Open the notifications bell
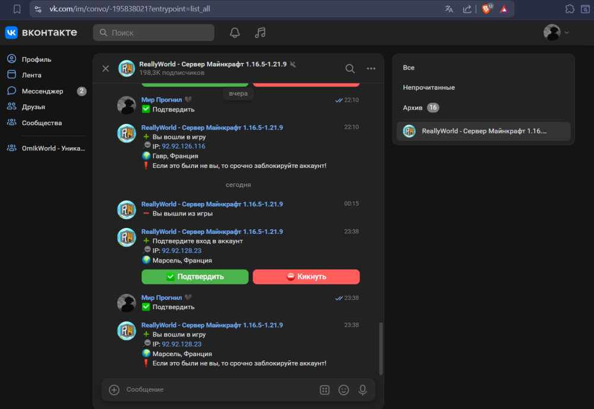The image size is (594, 409). pos(235,33)
